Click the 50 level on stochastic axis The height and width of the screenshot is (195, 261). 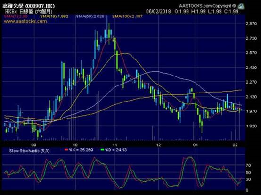(248, 172)
